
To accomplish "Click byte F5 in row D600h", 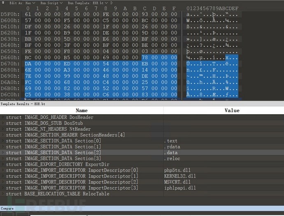I will pos(67,21).
